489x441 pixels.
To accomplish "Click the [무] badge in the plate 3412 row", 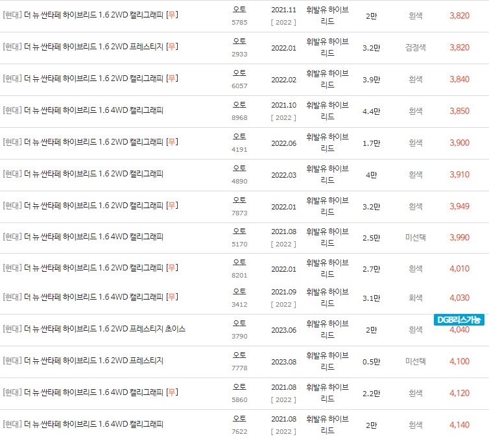I will pyautogui.click(x=172, y=297).
